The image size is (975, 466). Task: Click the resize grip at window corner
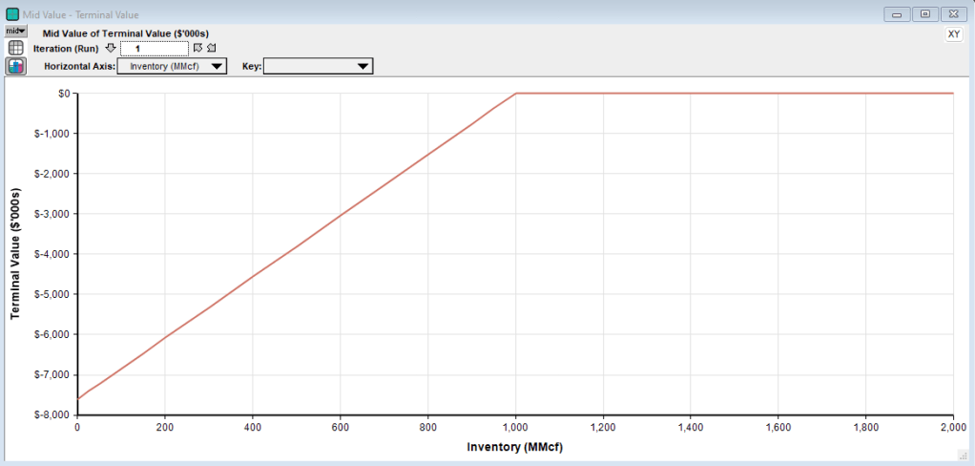(964, 455)
